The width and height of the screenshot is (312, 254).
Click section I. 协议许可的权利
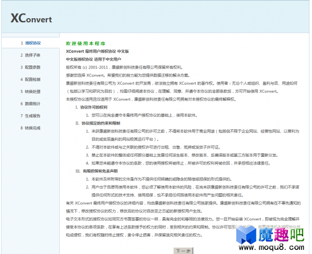point(92,107)
